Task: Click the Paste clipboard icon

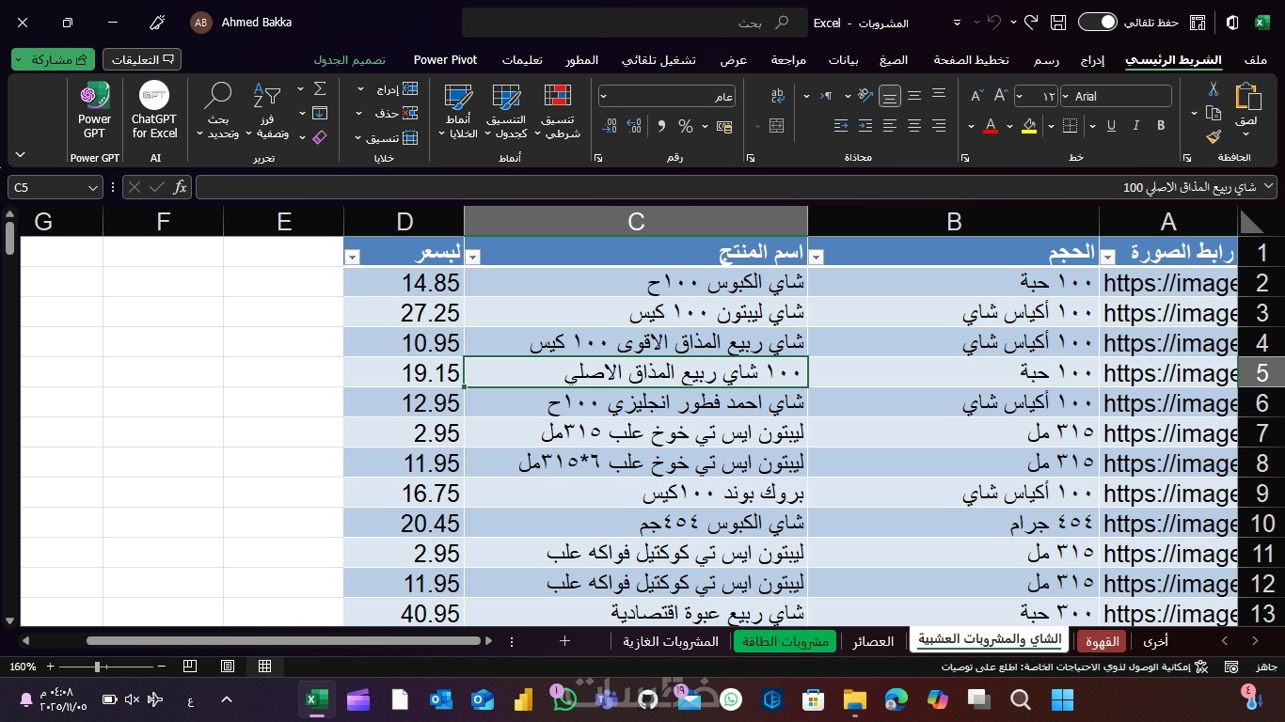Action: click(x=1247, y=97)
